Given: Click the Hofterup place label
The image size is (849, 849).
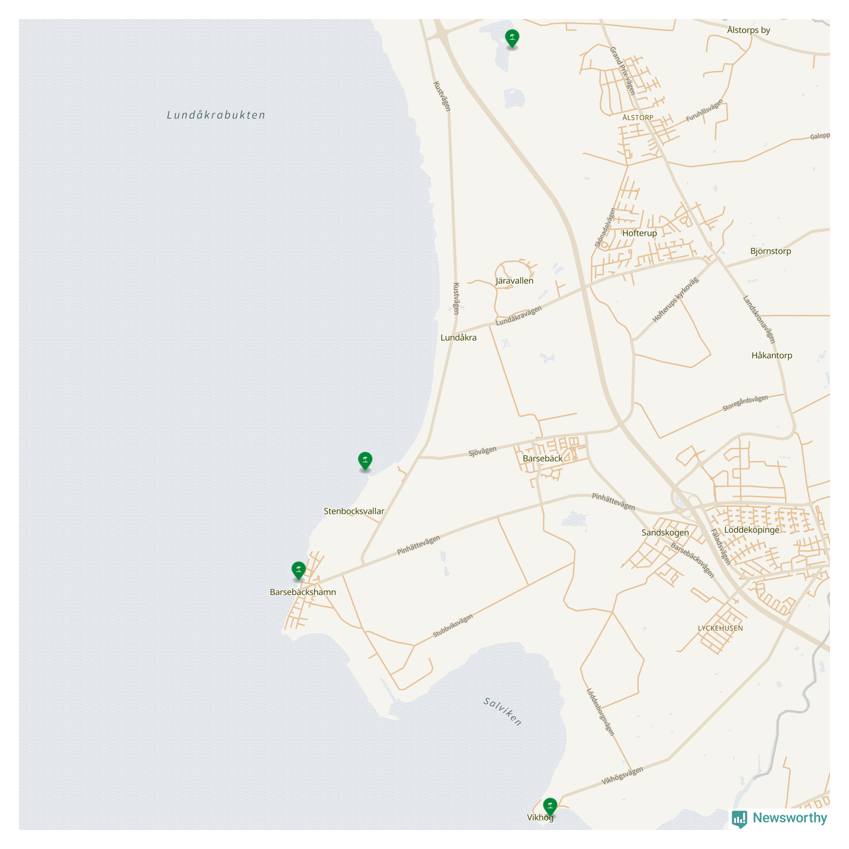Looking at the screenshot, I should pos(640,233).
